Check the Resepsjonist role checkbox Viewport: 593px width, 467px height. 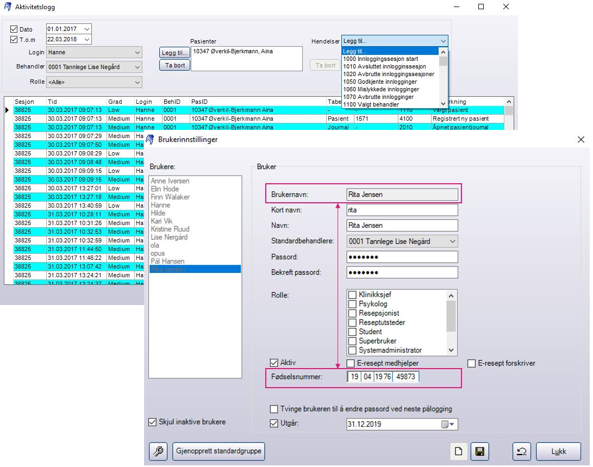tap(352, 313)
